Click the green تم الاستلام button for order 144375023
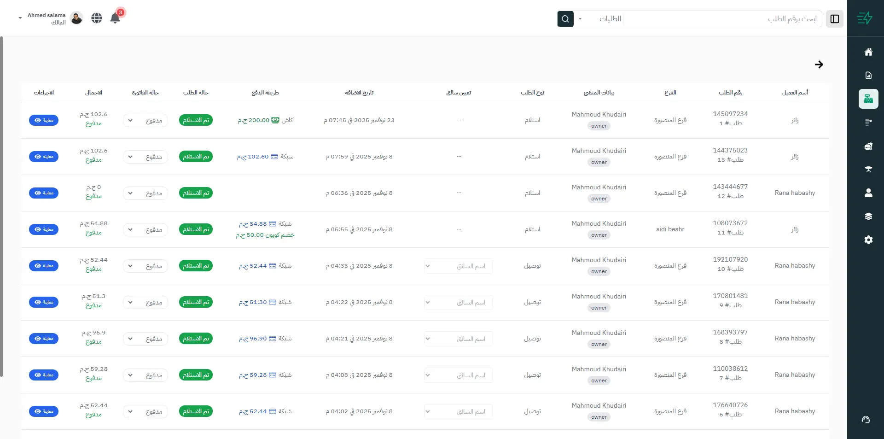This screenshot has height=439, width=884. pos(196,156)
